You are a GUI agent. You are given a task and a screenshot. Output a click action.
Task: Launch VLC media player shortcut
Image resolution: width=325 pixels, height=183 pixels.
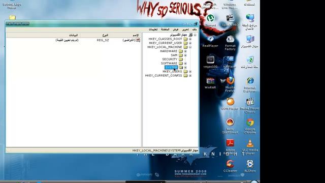(250, 147)
